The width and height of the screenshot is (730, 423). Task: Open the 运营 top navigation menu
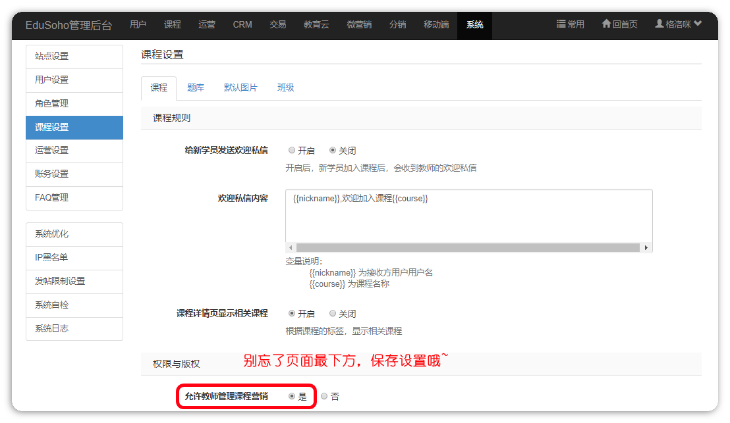pyautogui.click(x=207, y=25)
